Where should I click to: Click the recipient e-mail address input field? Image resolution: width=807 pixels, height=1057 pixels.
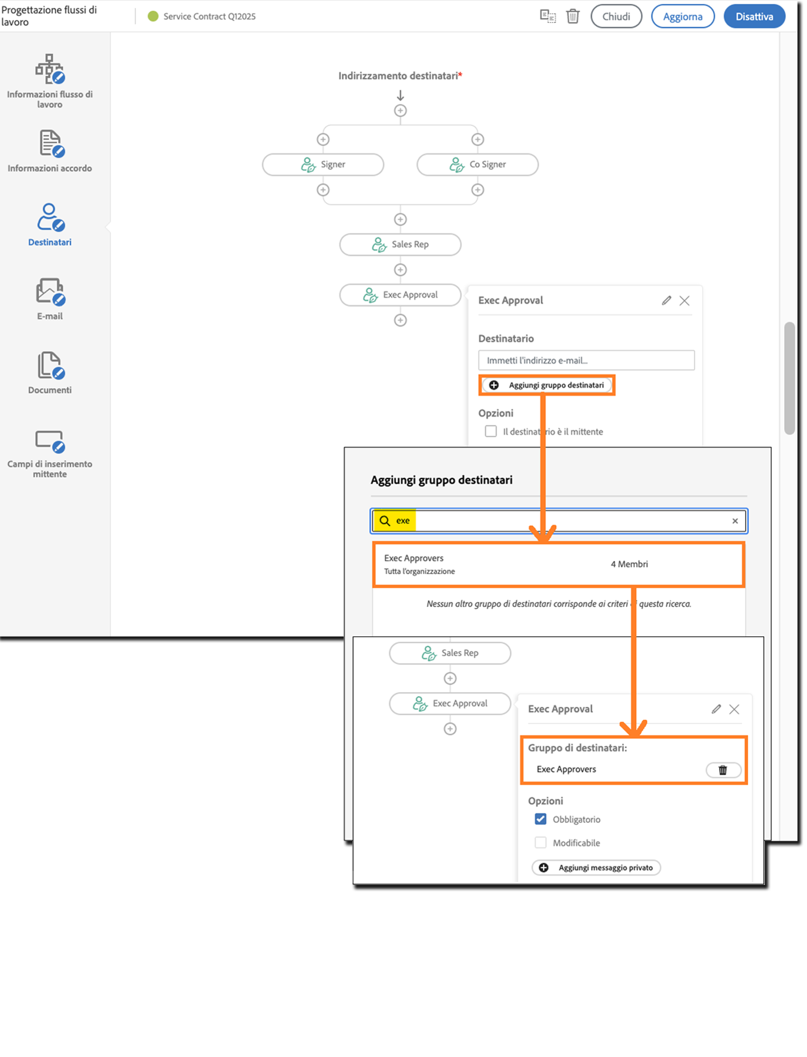click(586, 360)
